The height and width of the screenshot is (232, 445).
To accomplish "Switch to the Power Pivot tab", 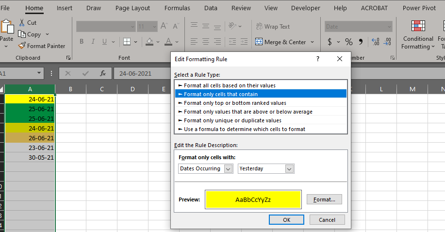I will (x=419, y=8).
